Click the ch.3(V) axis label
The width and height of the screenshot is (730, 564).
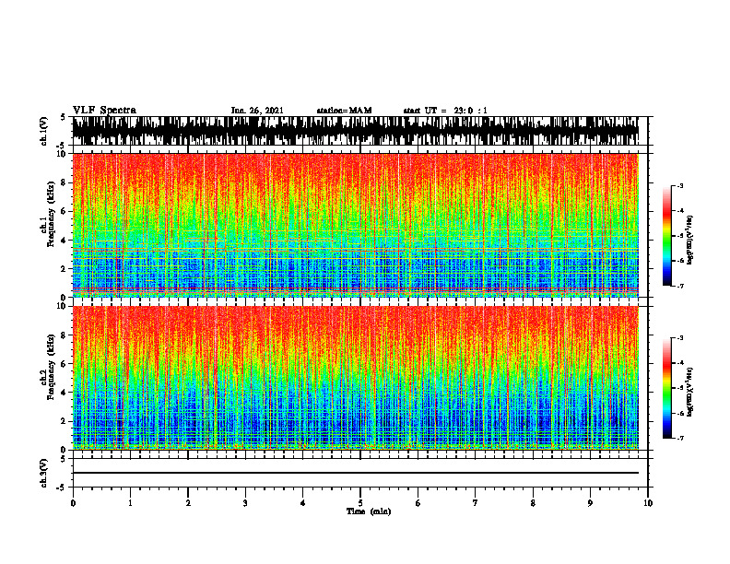[43, 474]
